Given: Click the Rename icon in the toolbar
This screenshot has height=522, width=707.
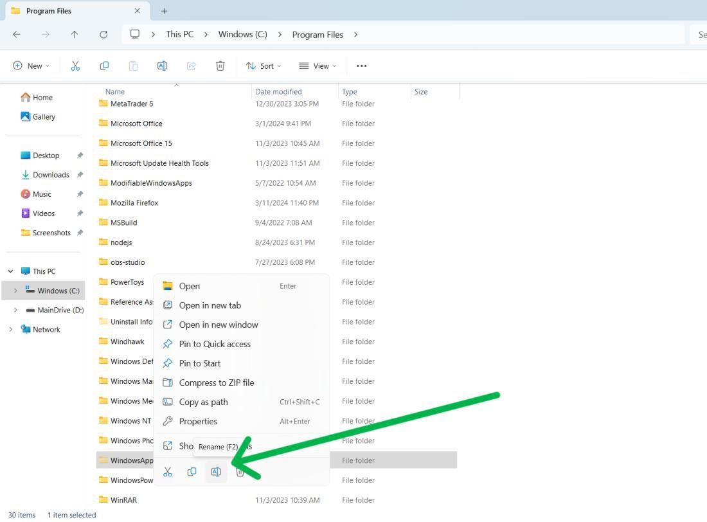Looking at the screenshot, I should pyautogui.click(x=163, y=66).
